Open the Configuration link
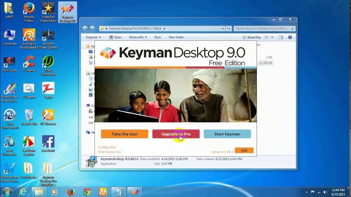The width and height of the screenshot is (351, 197). coord(107,147)
